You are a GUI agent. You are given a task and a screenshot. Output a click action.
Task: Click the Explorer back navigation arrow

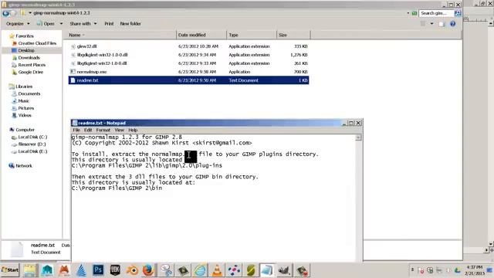point(5,13)
